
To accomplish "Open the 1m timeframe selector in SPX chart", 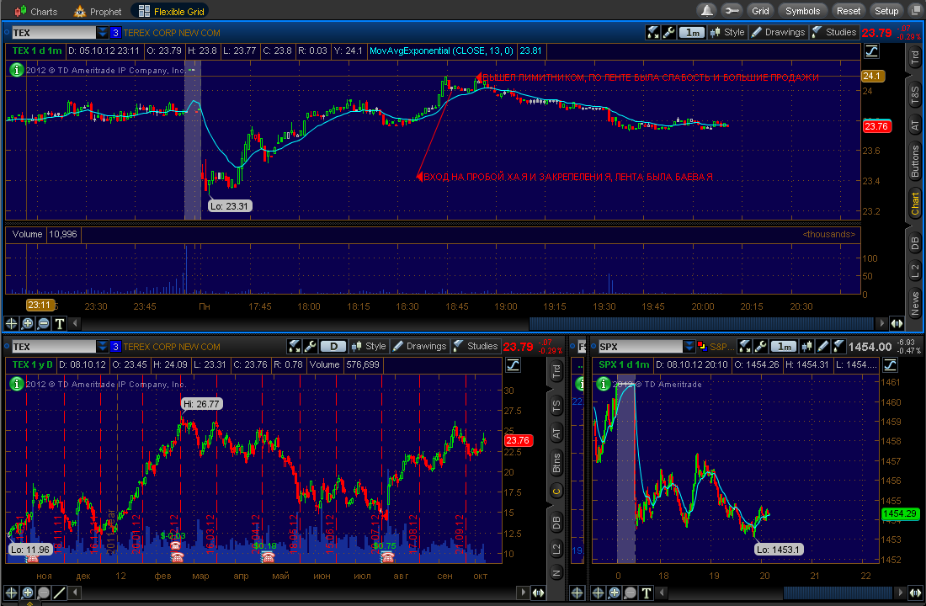I will tap(784, 346).
